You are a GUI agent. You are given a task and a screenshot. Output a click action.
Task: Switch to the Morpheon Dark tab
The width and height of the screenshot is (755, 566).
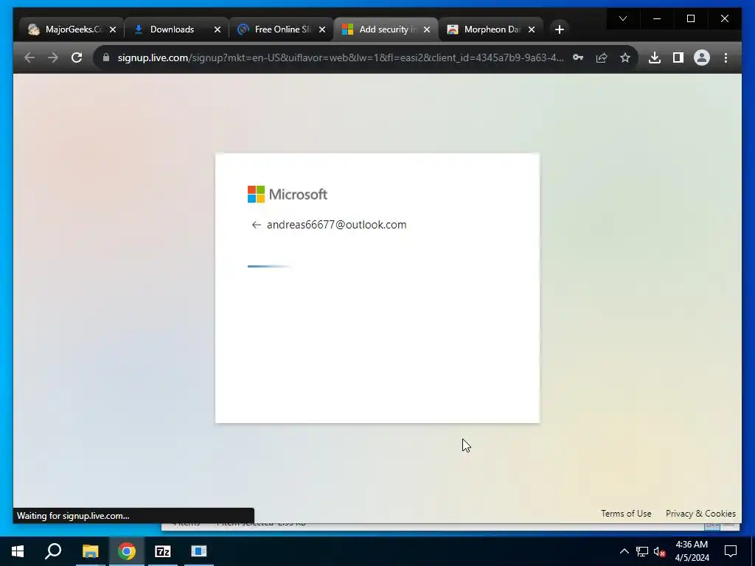coord(492,29)
